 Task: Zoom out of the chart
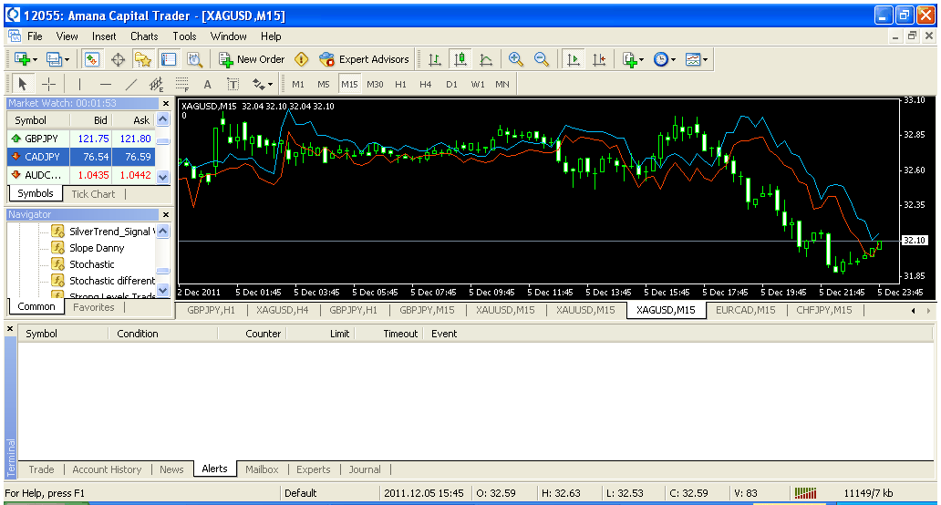point(542,59)
